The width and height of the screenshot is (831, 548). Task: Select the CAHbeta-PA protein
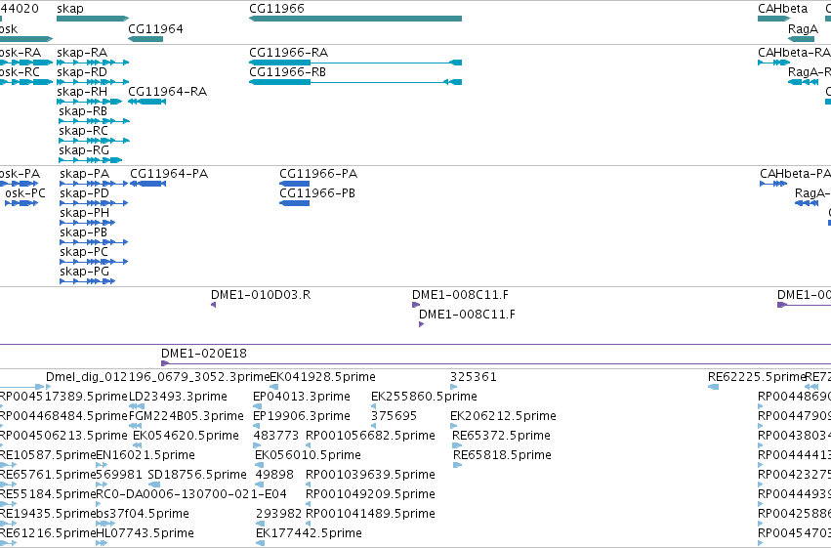click(773, 184)
